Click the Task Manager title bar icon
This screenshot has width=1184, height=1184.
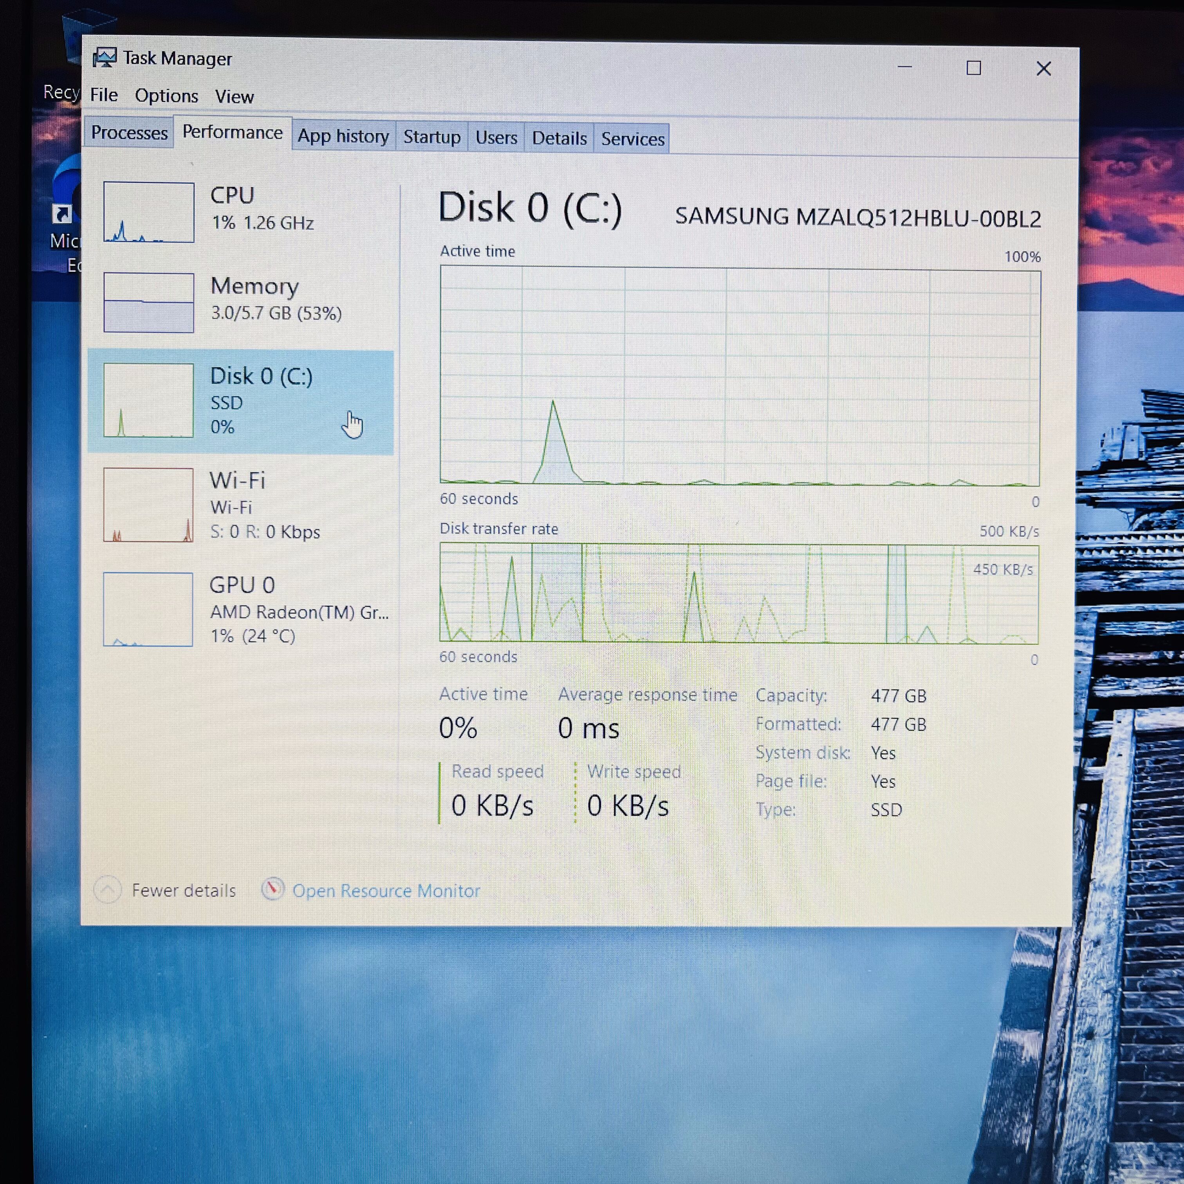pos(105,58)
